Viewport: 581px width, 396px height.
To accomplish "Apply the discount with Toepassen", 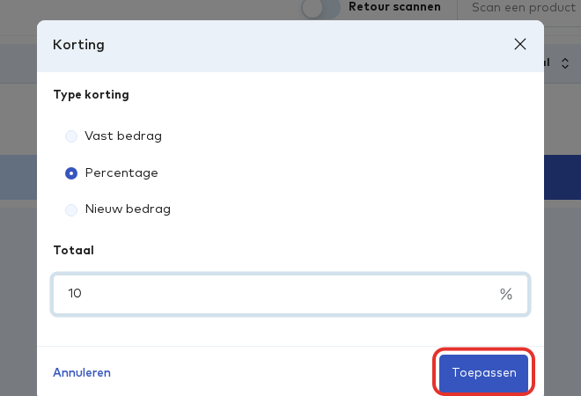I will 483,372.
